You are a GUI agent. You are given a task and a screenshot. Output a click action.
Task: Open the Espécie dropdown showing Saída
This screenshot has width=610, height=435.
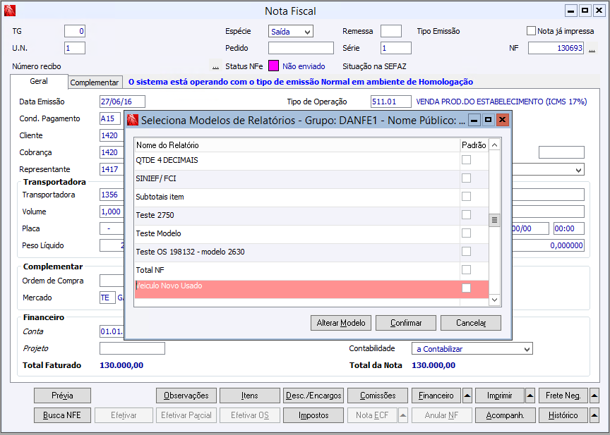point(291,32)
